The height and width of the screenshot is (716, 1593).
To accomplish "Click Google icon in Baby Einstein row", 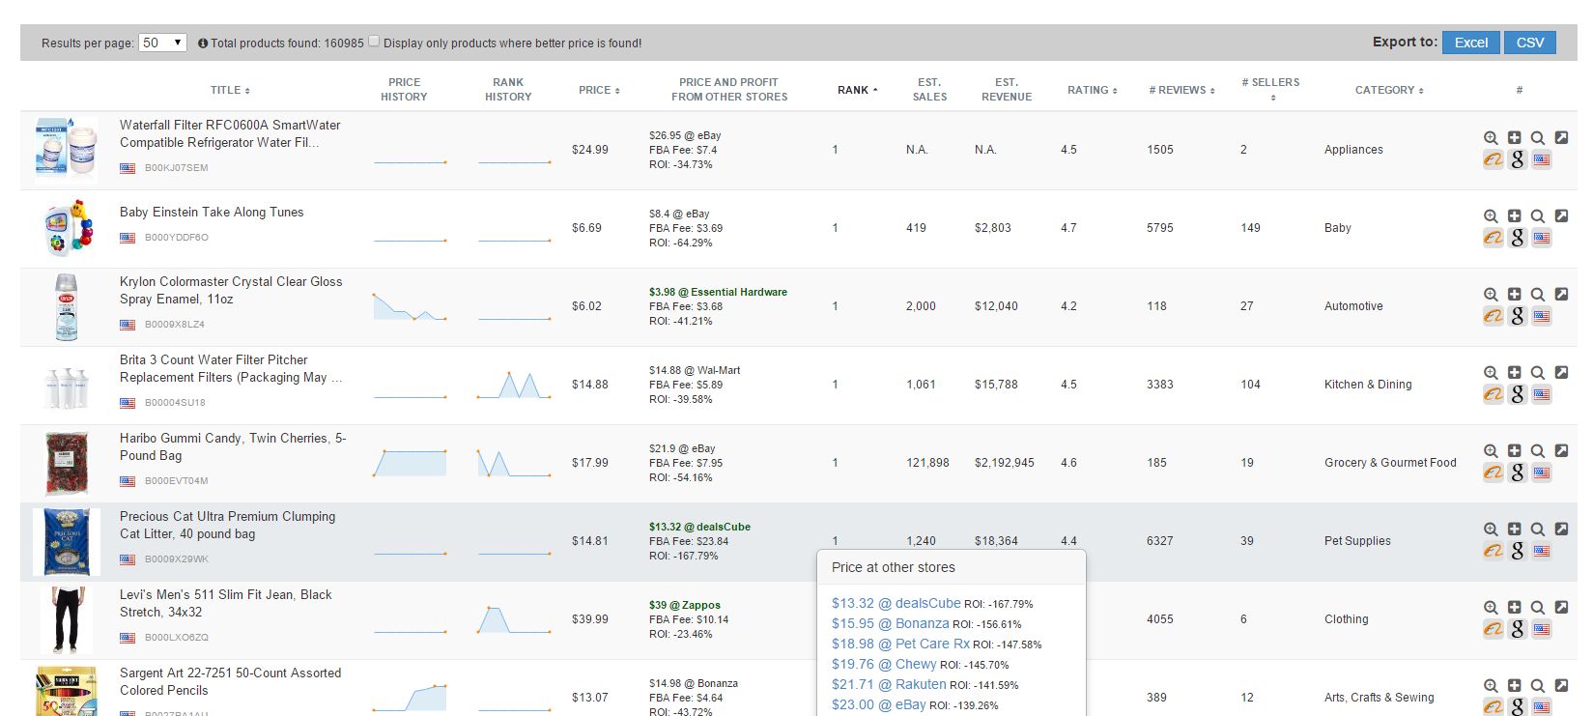I will pyautogui.click(x=1518, y=238).
